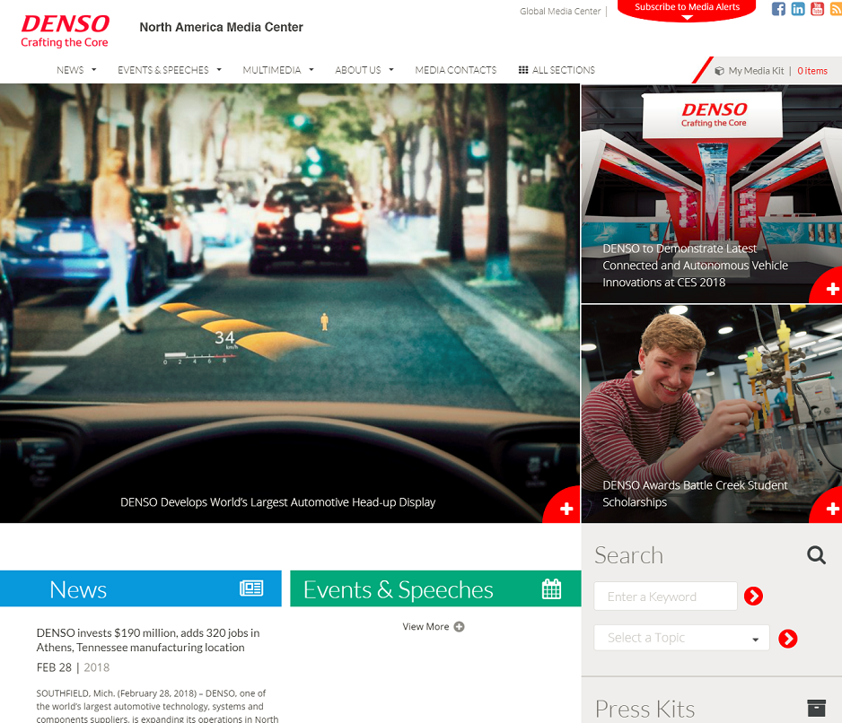Screen dimensions: 842x723
Task: Expand the Battle Creek scholarships plus icon
Action: [832, 509]
